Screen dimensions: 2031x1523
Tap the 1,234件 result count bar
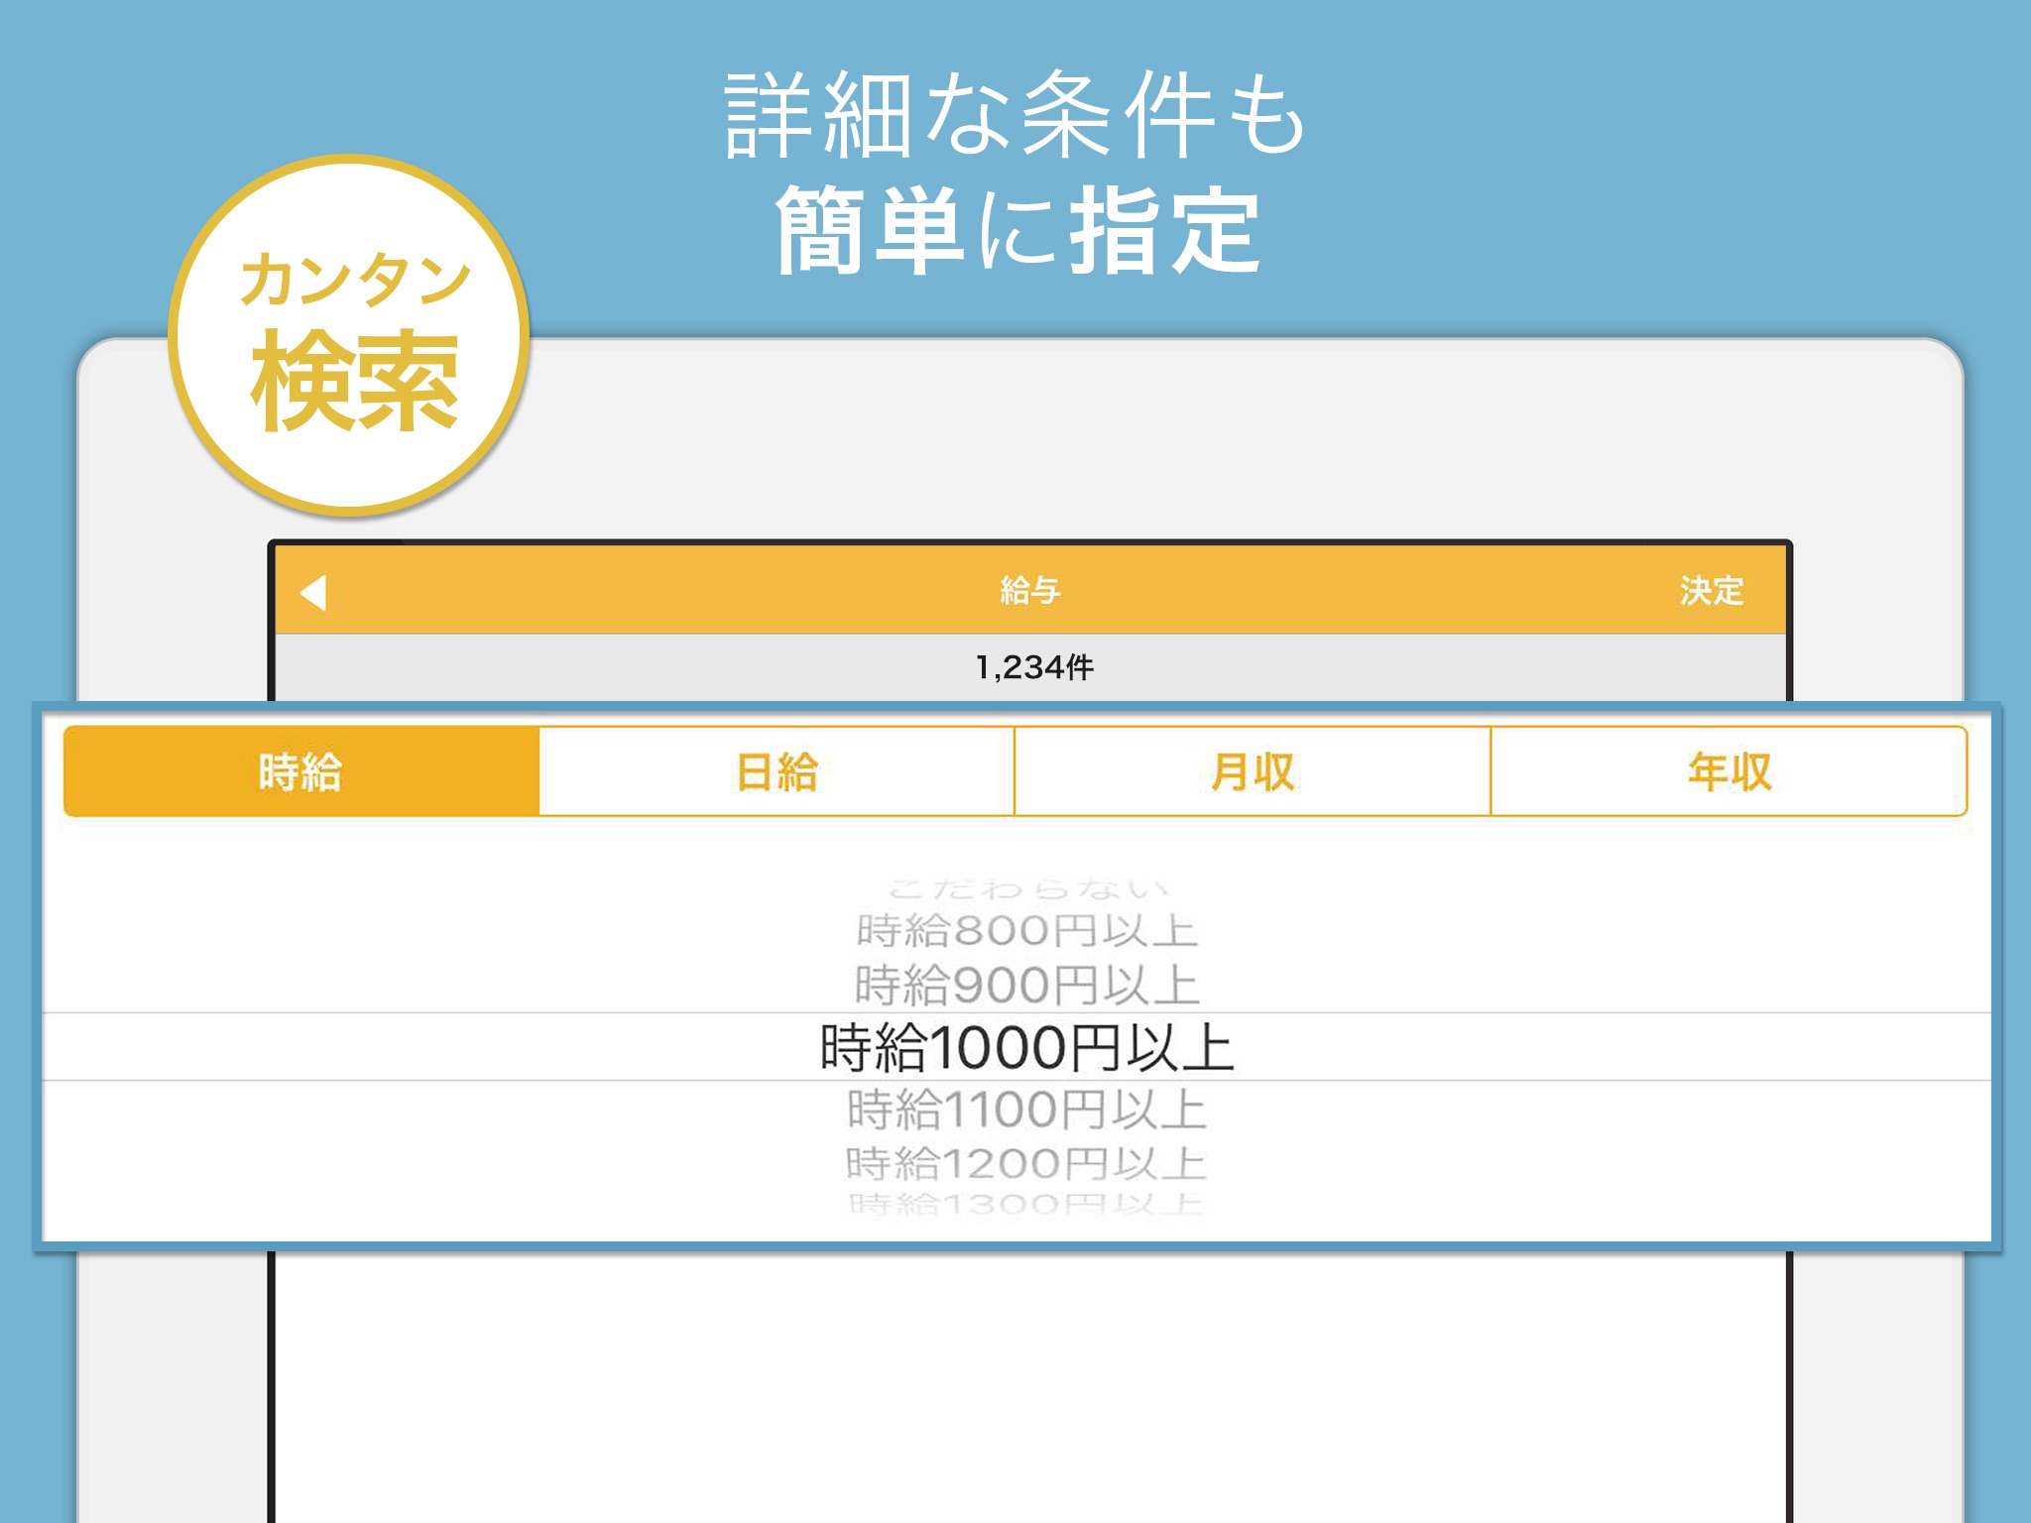click(1029, 667)
